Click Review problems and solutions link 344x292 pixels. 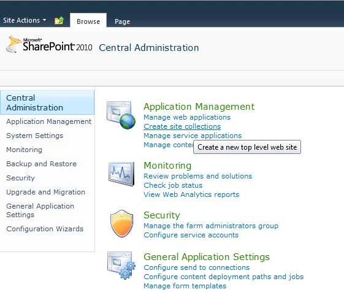pyautogui.click(x=198, y=176)
